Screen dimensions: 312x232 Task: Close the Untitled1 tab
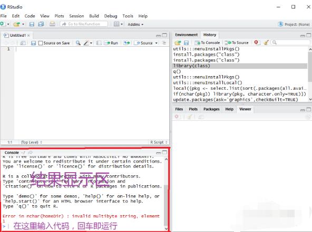28,36
